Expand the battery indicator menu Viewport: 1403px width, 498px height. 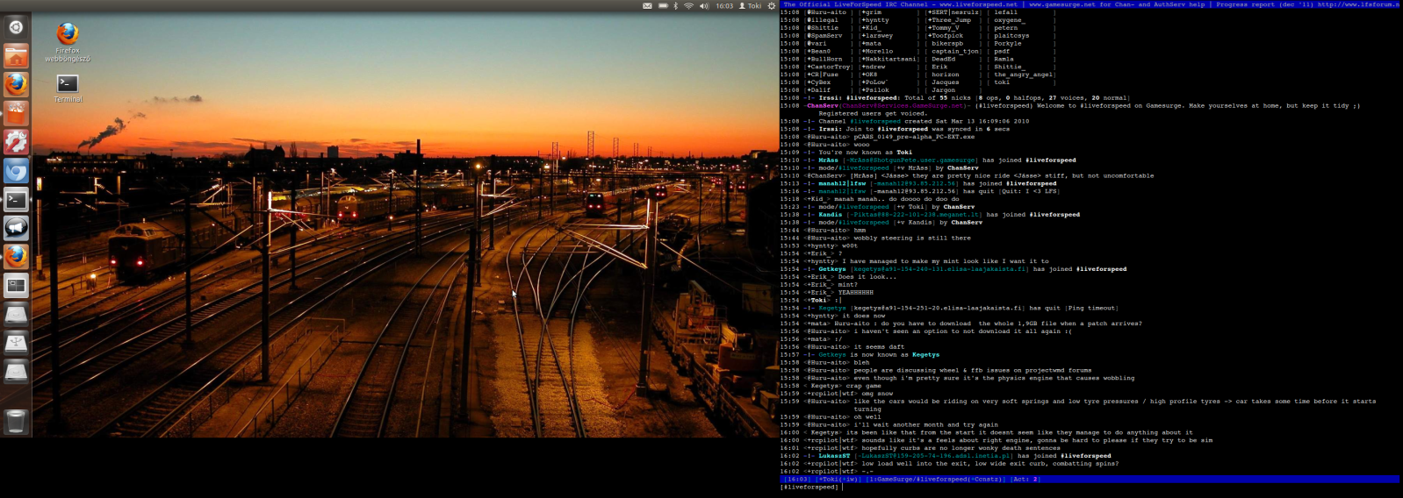663,6
